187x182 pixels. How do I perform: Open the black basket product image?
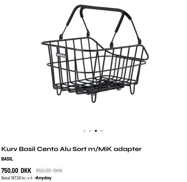coord(95,54)
